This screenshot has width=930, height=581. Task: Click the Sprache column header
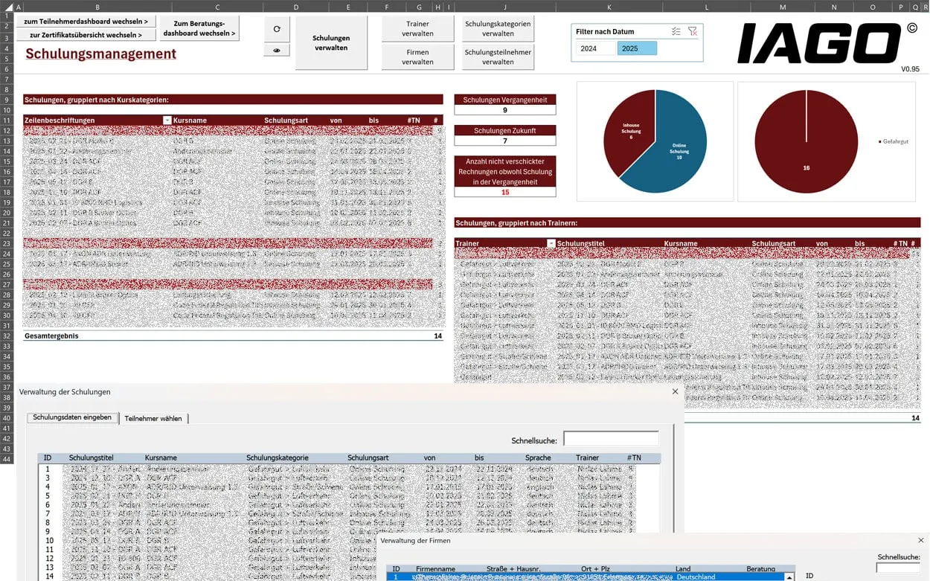tap(538, 458)
